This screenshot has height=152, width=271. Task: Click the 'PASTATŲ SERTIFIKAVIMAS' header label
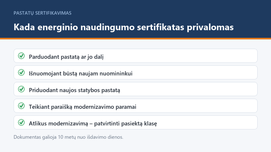[x=43, y=13]
